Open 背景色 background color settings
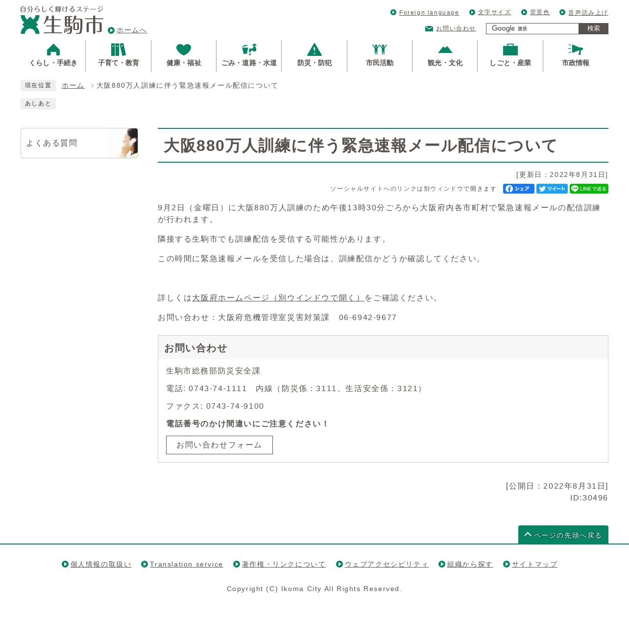The height and width of the screenshot is (619, 629). (540, 13)
